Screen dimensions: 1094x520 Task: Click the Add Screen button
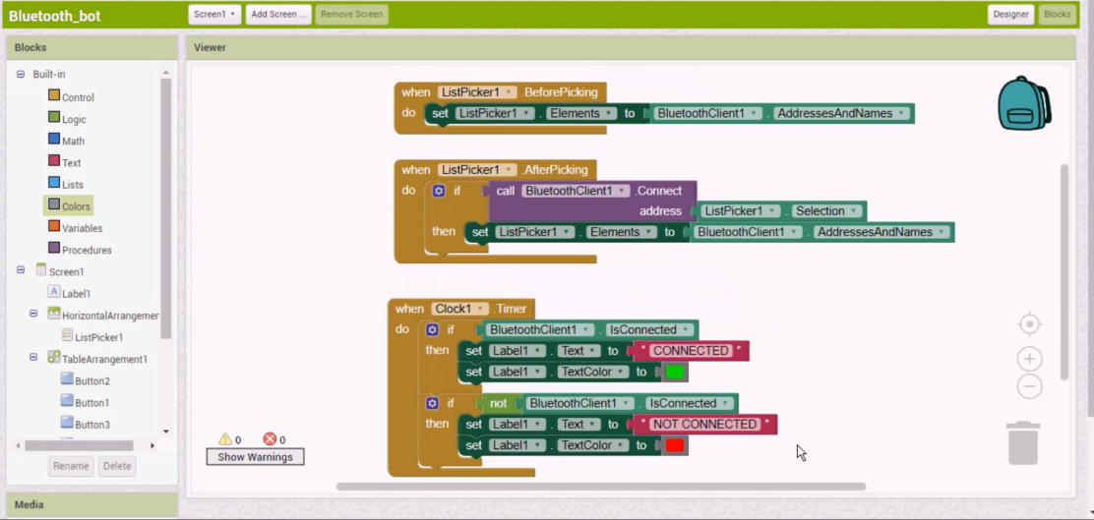278,14
